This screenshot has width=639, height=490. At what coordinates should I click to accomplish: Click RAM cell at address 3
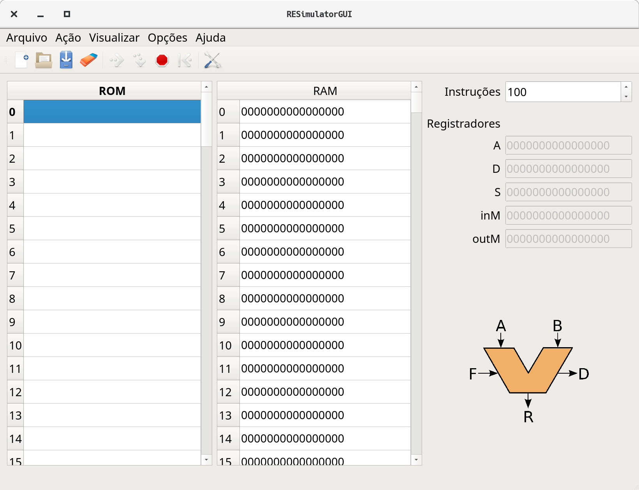(x=325, y=182)
